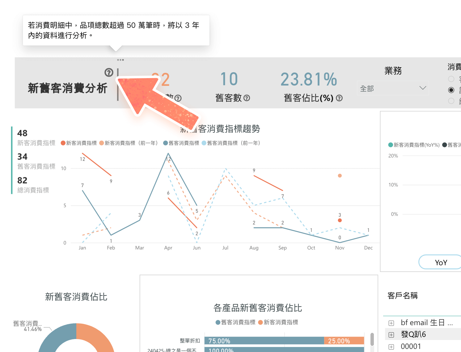Select the first 消費 radio option

click(x=451, y=79)
